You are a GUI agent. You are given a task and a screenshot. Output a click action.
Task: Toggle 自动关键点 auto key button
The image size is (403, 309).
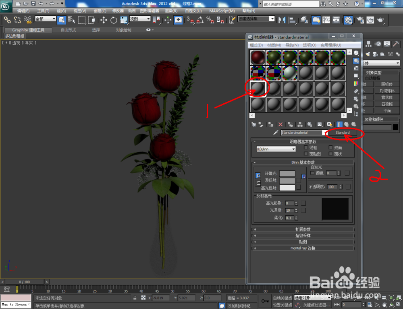point(282,298)
